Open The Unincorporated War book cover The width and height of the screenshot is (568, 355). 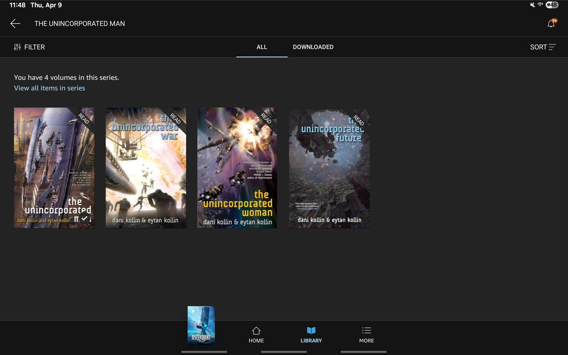point(146,168)
